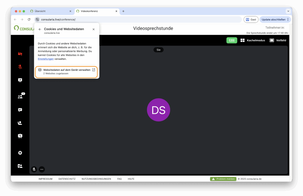Screen dimensions: 303x196
Task: Click the contact card sidebar icon
Action: tap(20, 166)
